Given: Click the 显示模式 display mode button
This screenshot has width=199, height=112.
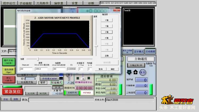Looking at the screenshot, I should point(139,52).
